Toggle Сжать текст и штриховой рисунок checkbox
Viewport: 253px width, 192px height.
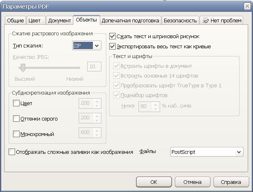point(113,37)
